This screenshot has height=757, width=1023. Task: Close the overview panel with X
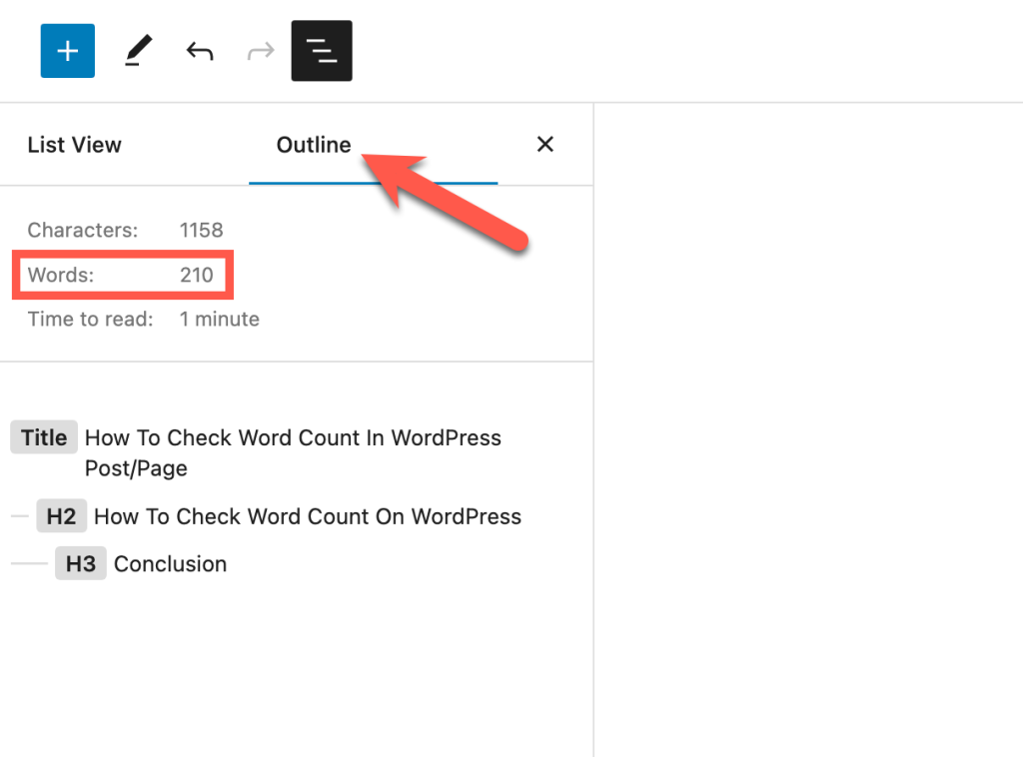(x=544, y=145)
